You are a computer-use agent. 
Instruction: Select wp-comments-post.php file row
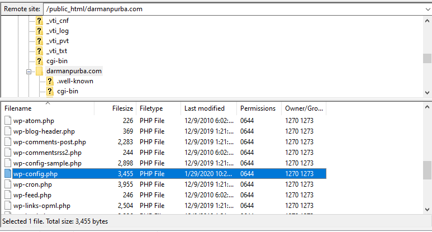click(50, 142)
